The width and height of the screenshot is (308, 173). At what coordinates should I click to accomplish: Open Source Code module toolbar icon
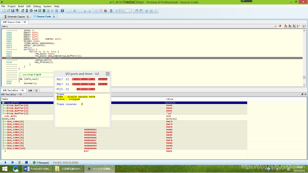(x=53, y=11)
